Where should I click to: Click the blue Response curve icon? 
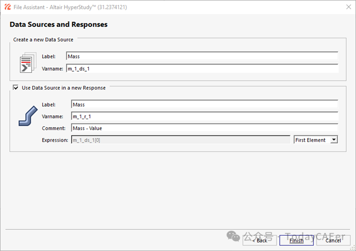pos(26,116)
